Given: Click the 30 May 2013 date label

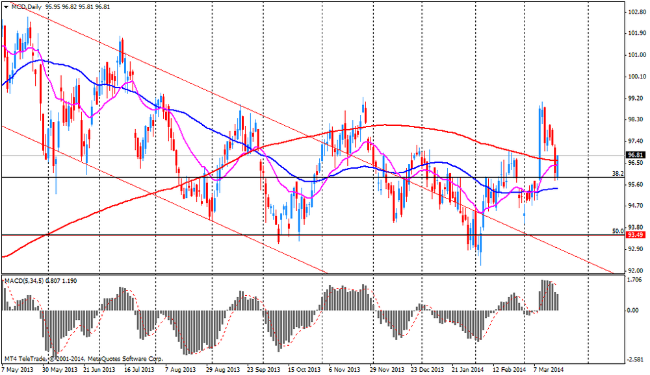Looking at the screenshot, I should coord(60,369).
